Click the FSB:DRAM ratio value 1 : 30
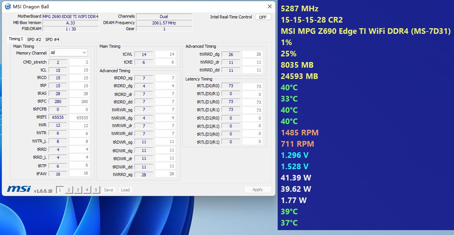This screenshot has height=235, width=454. coord(70,29)
